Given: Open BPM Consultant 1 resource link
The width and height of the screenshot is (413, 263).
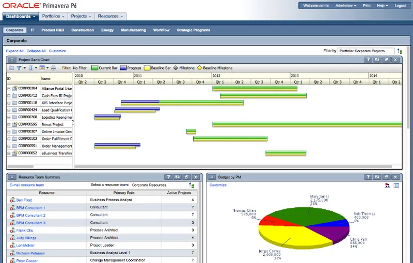Looking at the screenshot, I should [x=30, y=208].
